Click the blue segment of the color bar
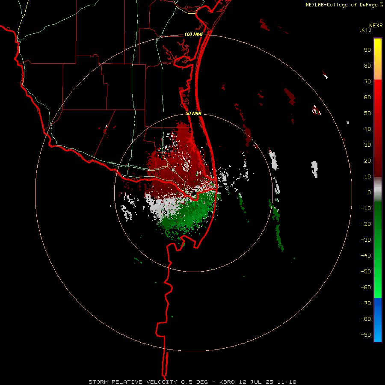 point(378,320)
